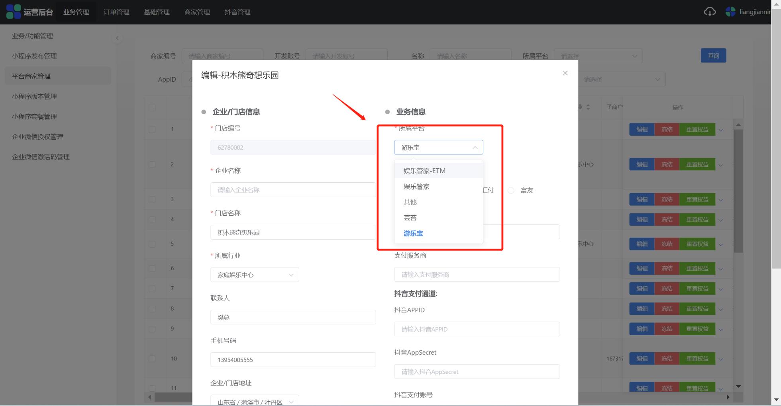The height and width of the screenshot is (406, 781).
Task: Collapse the 所属平台 dropdown showing 游乐宝
Action: tap(439, 147)
